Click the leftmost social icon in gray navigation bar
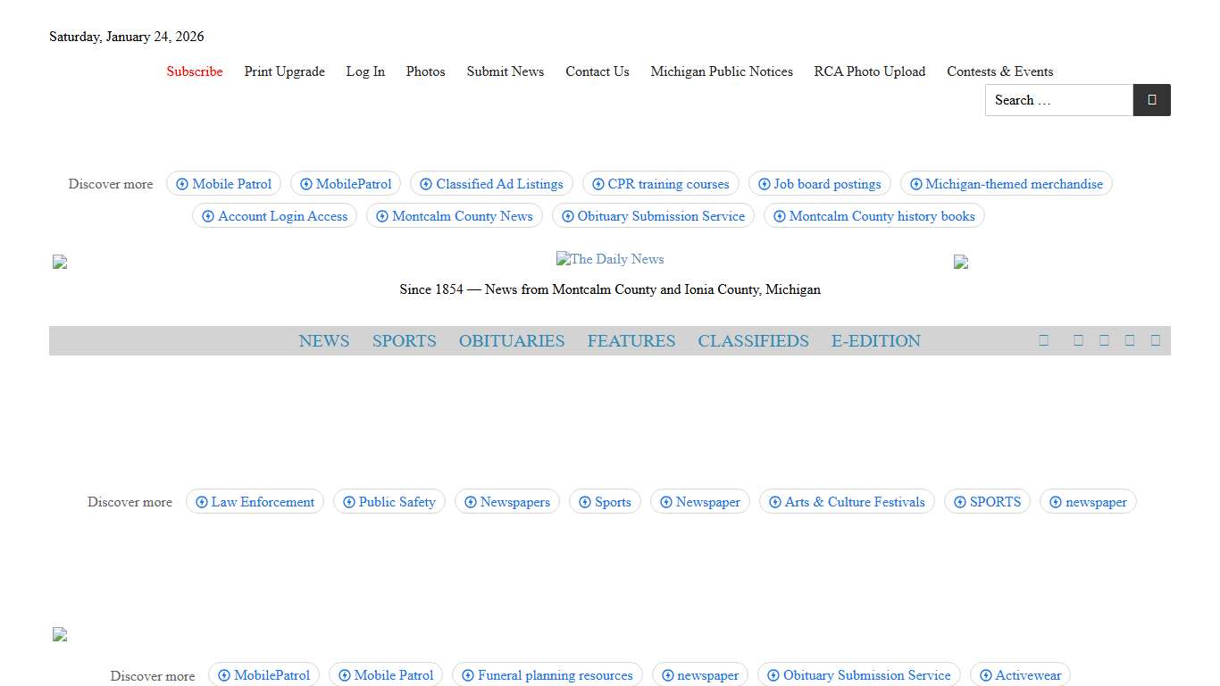The height and width of the screenshot is (686, 1220). (1043, 340)
